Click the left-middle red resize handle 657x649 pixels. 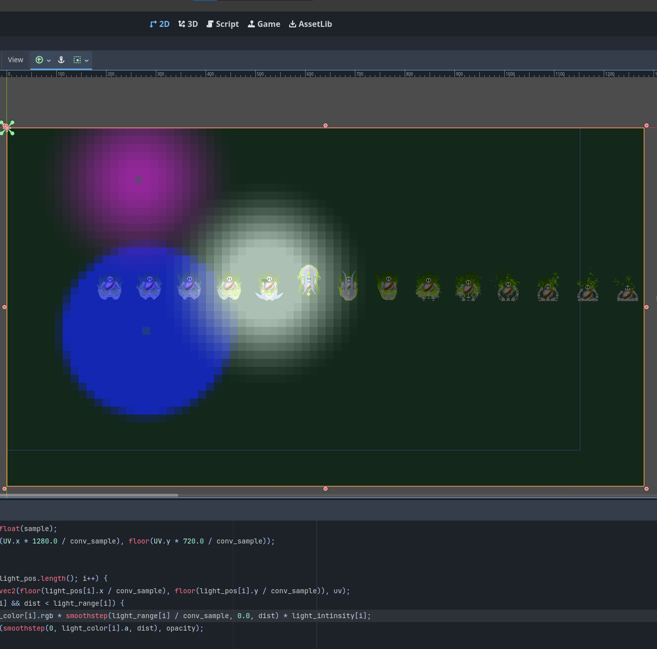coord(4,307)
